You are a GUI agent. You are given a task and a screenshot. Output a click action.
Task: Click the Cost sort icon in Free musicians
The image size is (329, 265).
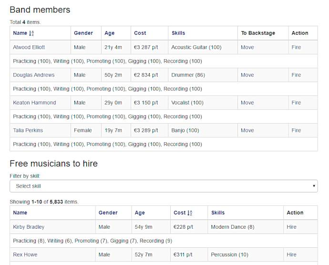(x=190, y=213)
